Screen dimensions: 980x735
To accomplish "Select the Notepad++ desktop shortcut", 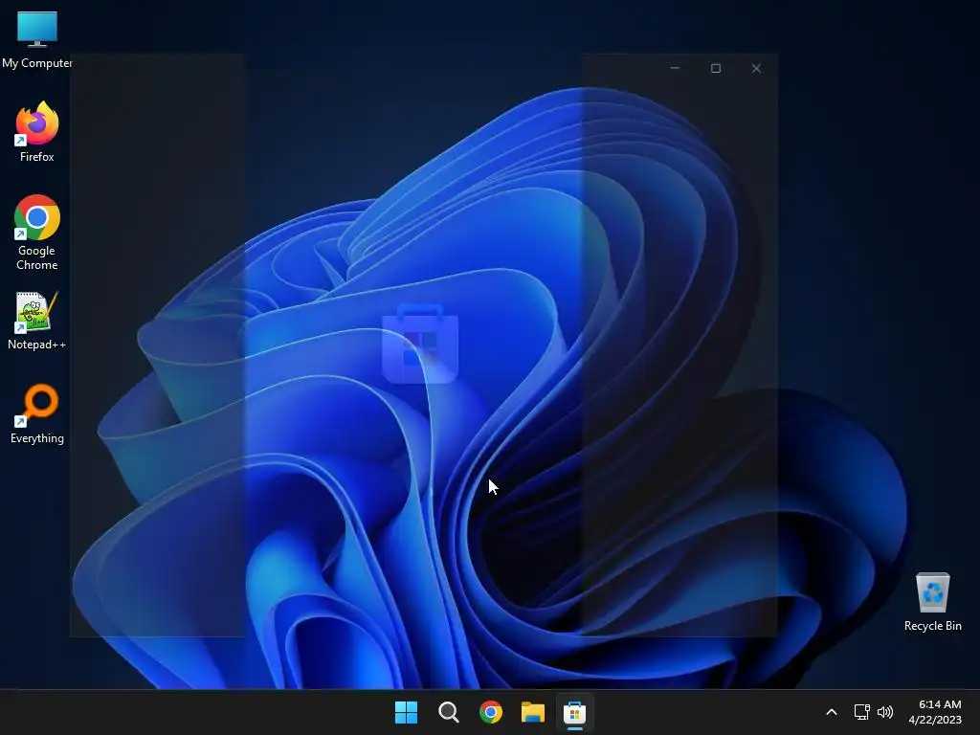I will coord(37,321).
